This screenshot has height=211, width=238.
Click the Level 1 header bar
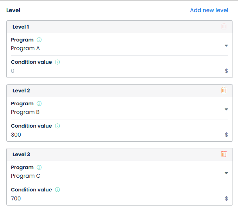(113, 27)
